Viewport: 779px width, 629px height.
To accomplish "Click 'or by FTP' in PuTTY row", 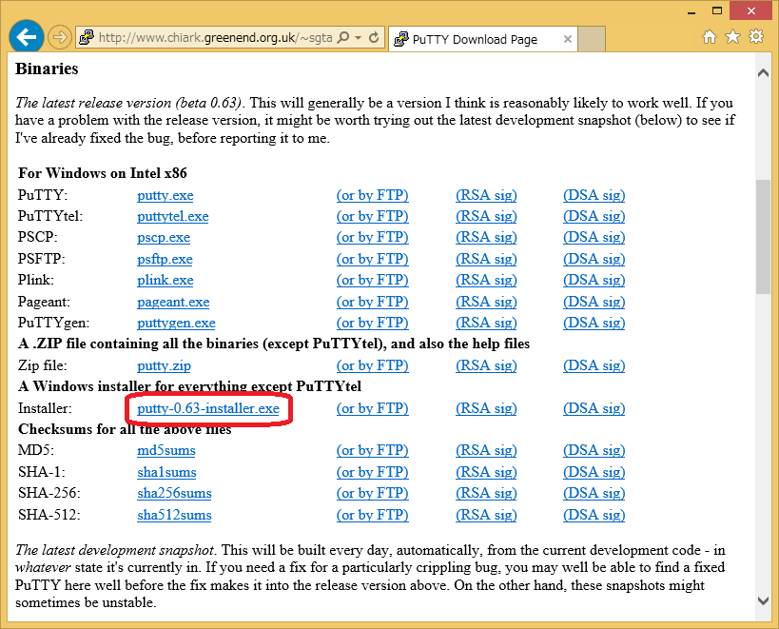I will click(373, 195).
